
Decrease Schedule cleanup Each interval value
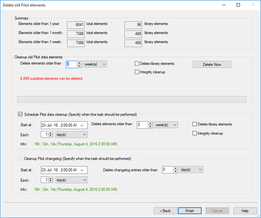click(x=51, y=136)
